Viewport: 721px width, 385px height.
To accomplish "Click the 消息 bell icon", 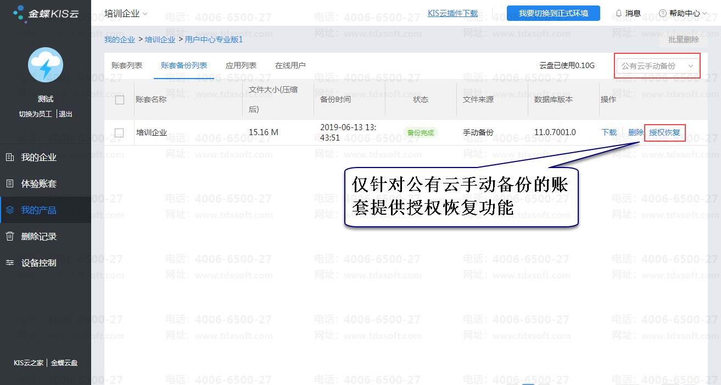I will [x=619, y=13].
